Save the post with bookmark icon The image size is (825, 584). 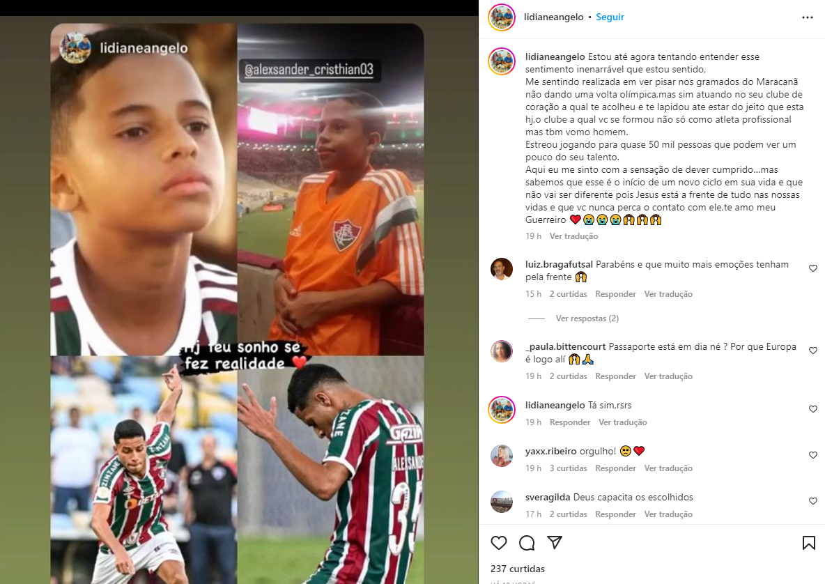[x=809, y=542]
